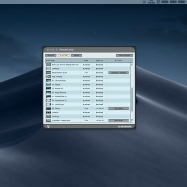Image resolution: width=187 pixels, height=187 pixels.
Task: Click the trial time remaining for TC Thirty
Action: [100, 108]
